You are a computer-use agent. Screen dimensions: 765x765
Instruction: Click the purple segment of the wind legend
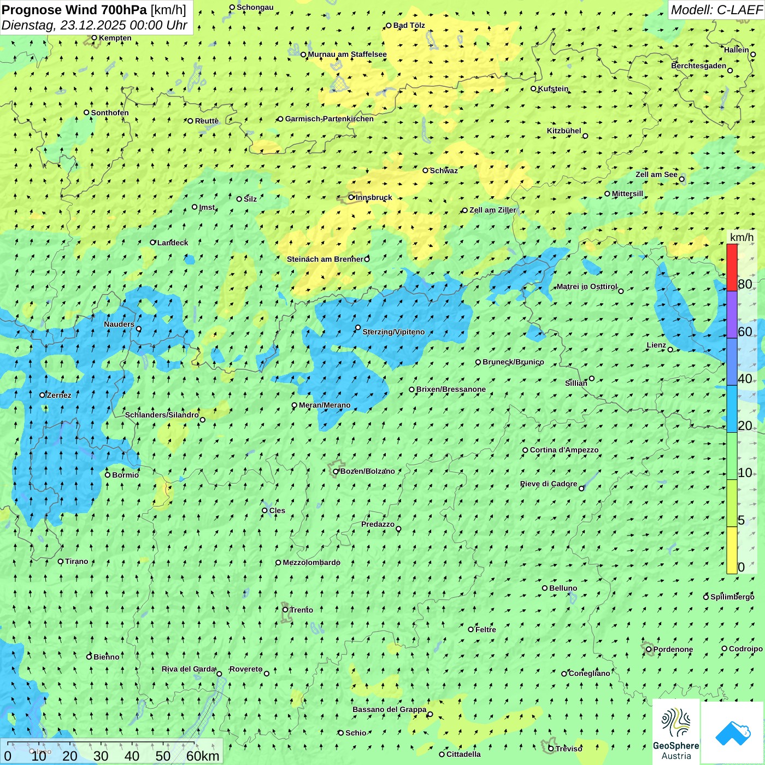coord(732,315)
